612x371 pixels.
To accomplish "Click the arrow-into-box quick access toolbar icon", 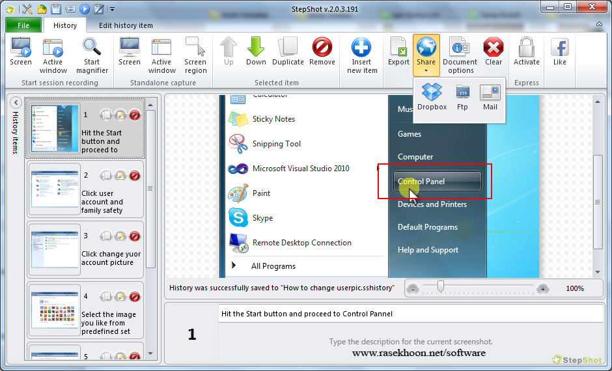I will coord(70,8).
